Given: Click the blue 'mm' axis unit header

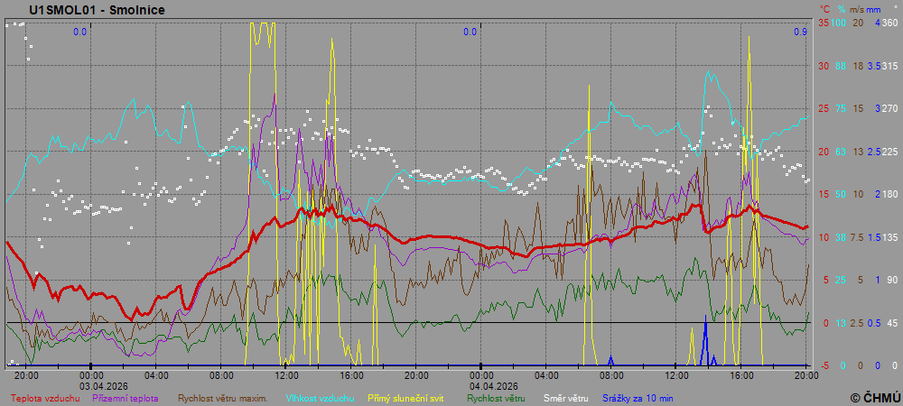Looking at the screenshot, I should pyautogui.click(x=875, y=8).
